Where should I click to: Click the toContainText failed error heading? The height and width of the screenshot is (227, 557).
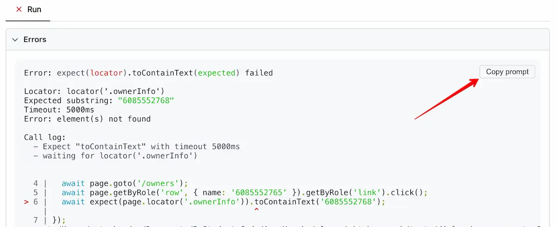point(148,72)
